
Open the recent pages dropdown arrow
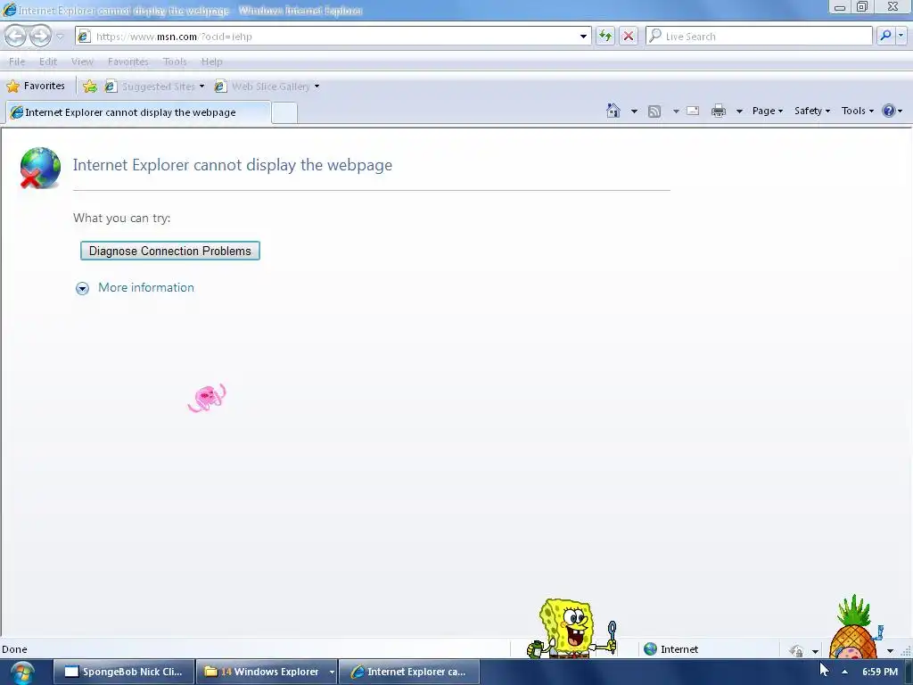tap(60, 37)
